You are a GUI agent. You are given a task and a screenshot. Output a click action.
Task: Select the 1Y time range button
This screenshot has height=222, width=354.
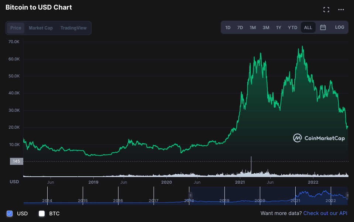(279, 27)
